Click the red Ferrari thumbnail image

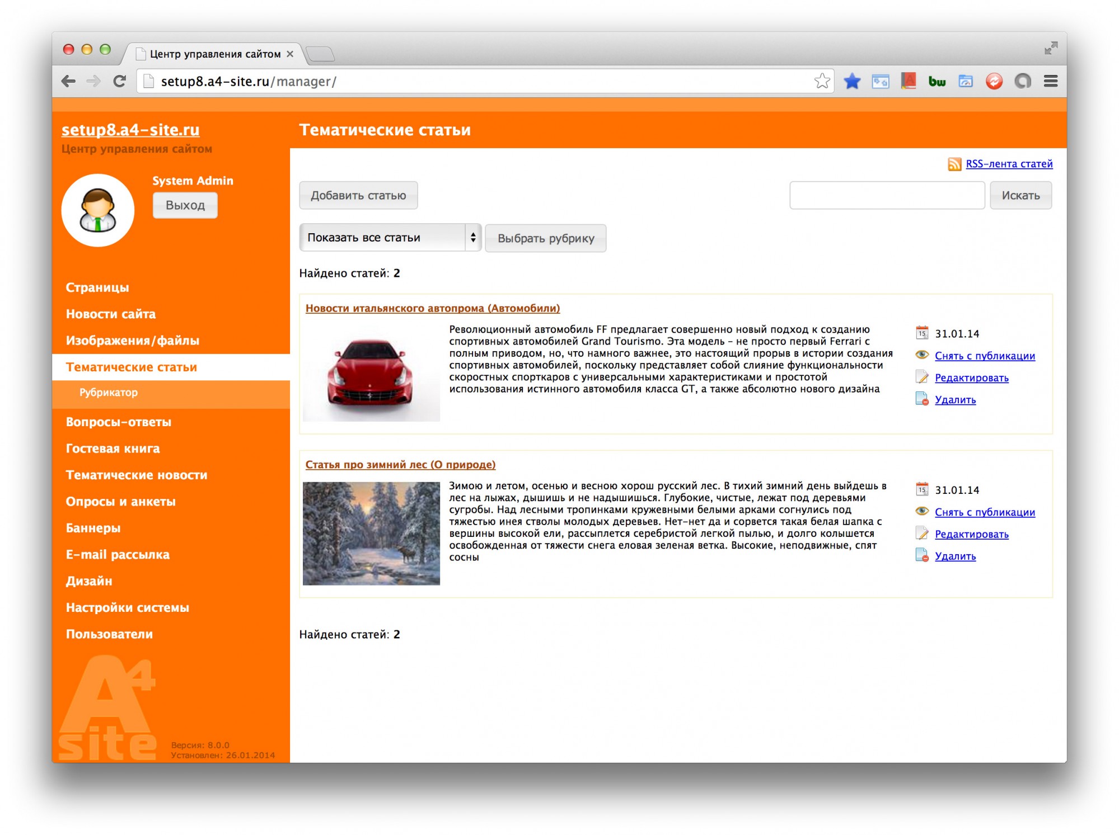point(371,372)
